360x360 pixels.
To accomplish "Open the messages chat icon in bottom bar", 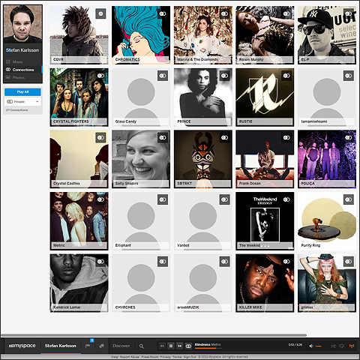I will click(101, 346).
